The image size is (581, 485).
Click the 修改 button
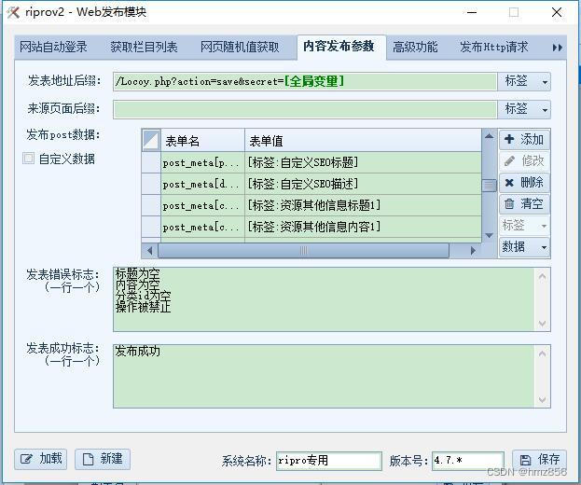click(524, 160)
